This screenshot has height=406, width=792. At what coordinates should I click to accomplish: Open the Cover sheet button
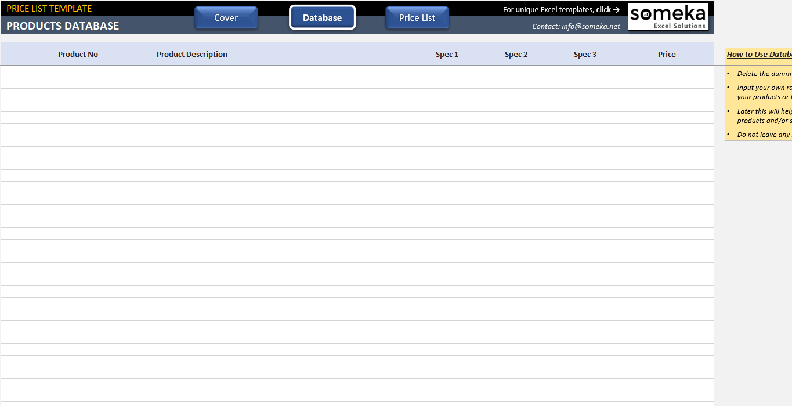[x=226, y=17]
